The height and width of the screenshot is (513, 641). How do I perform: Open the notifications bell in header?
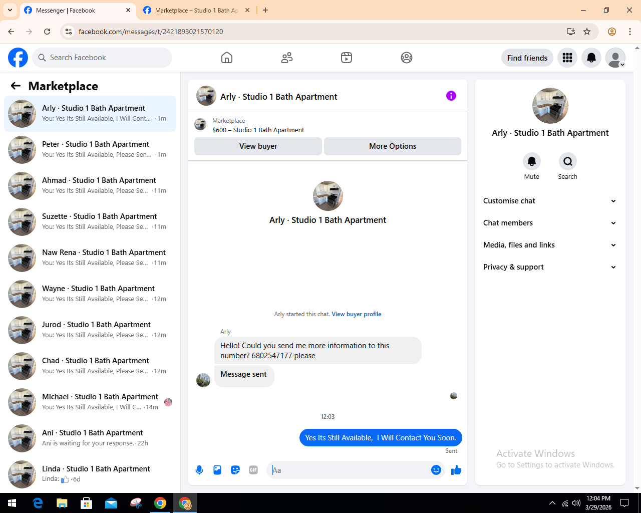[591, 58]
